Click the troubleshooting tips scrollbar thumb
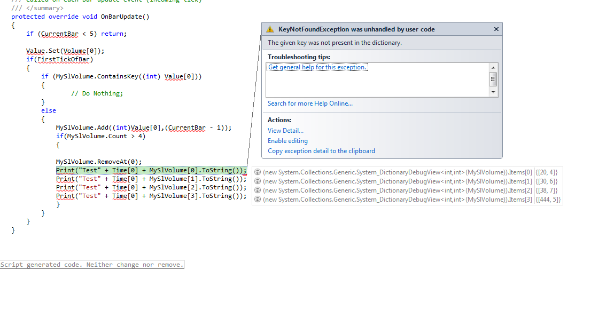Screen dimensions: 591x311 point(493,79)
